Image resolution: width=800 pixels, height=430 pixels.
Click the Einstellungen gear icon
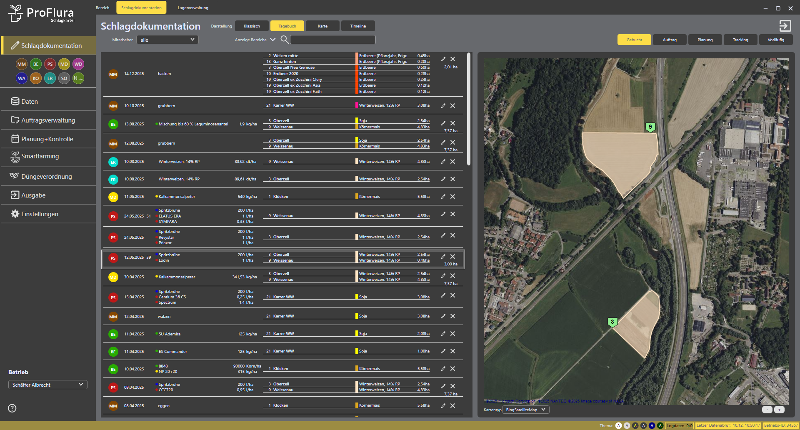(15, 214)
